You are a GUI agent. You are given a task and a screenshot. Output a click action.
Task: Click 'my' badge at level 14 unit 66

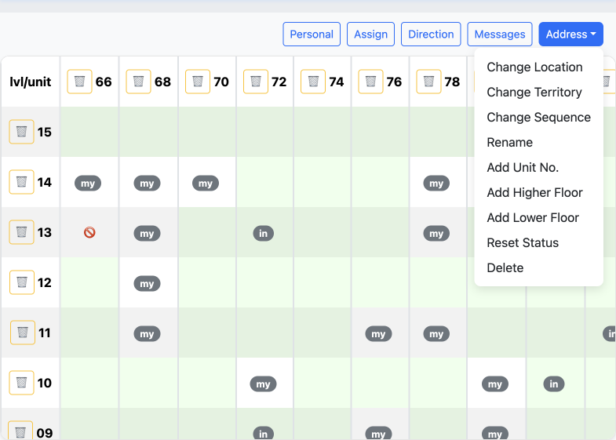click(88, 184)
